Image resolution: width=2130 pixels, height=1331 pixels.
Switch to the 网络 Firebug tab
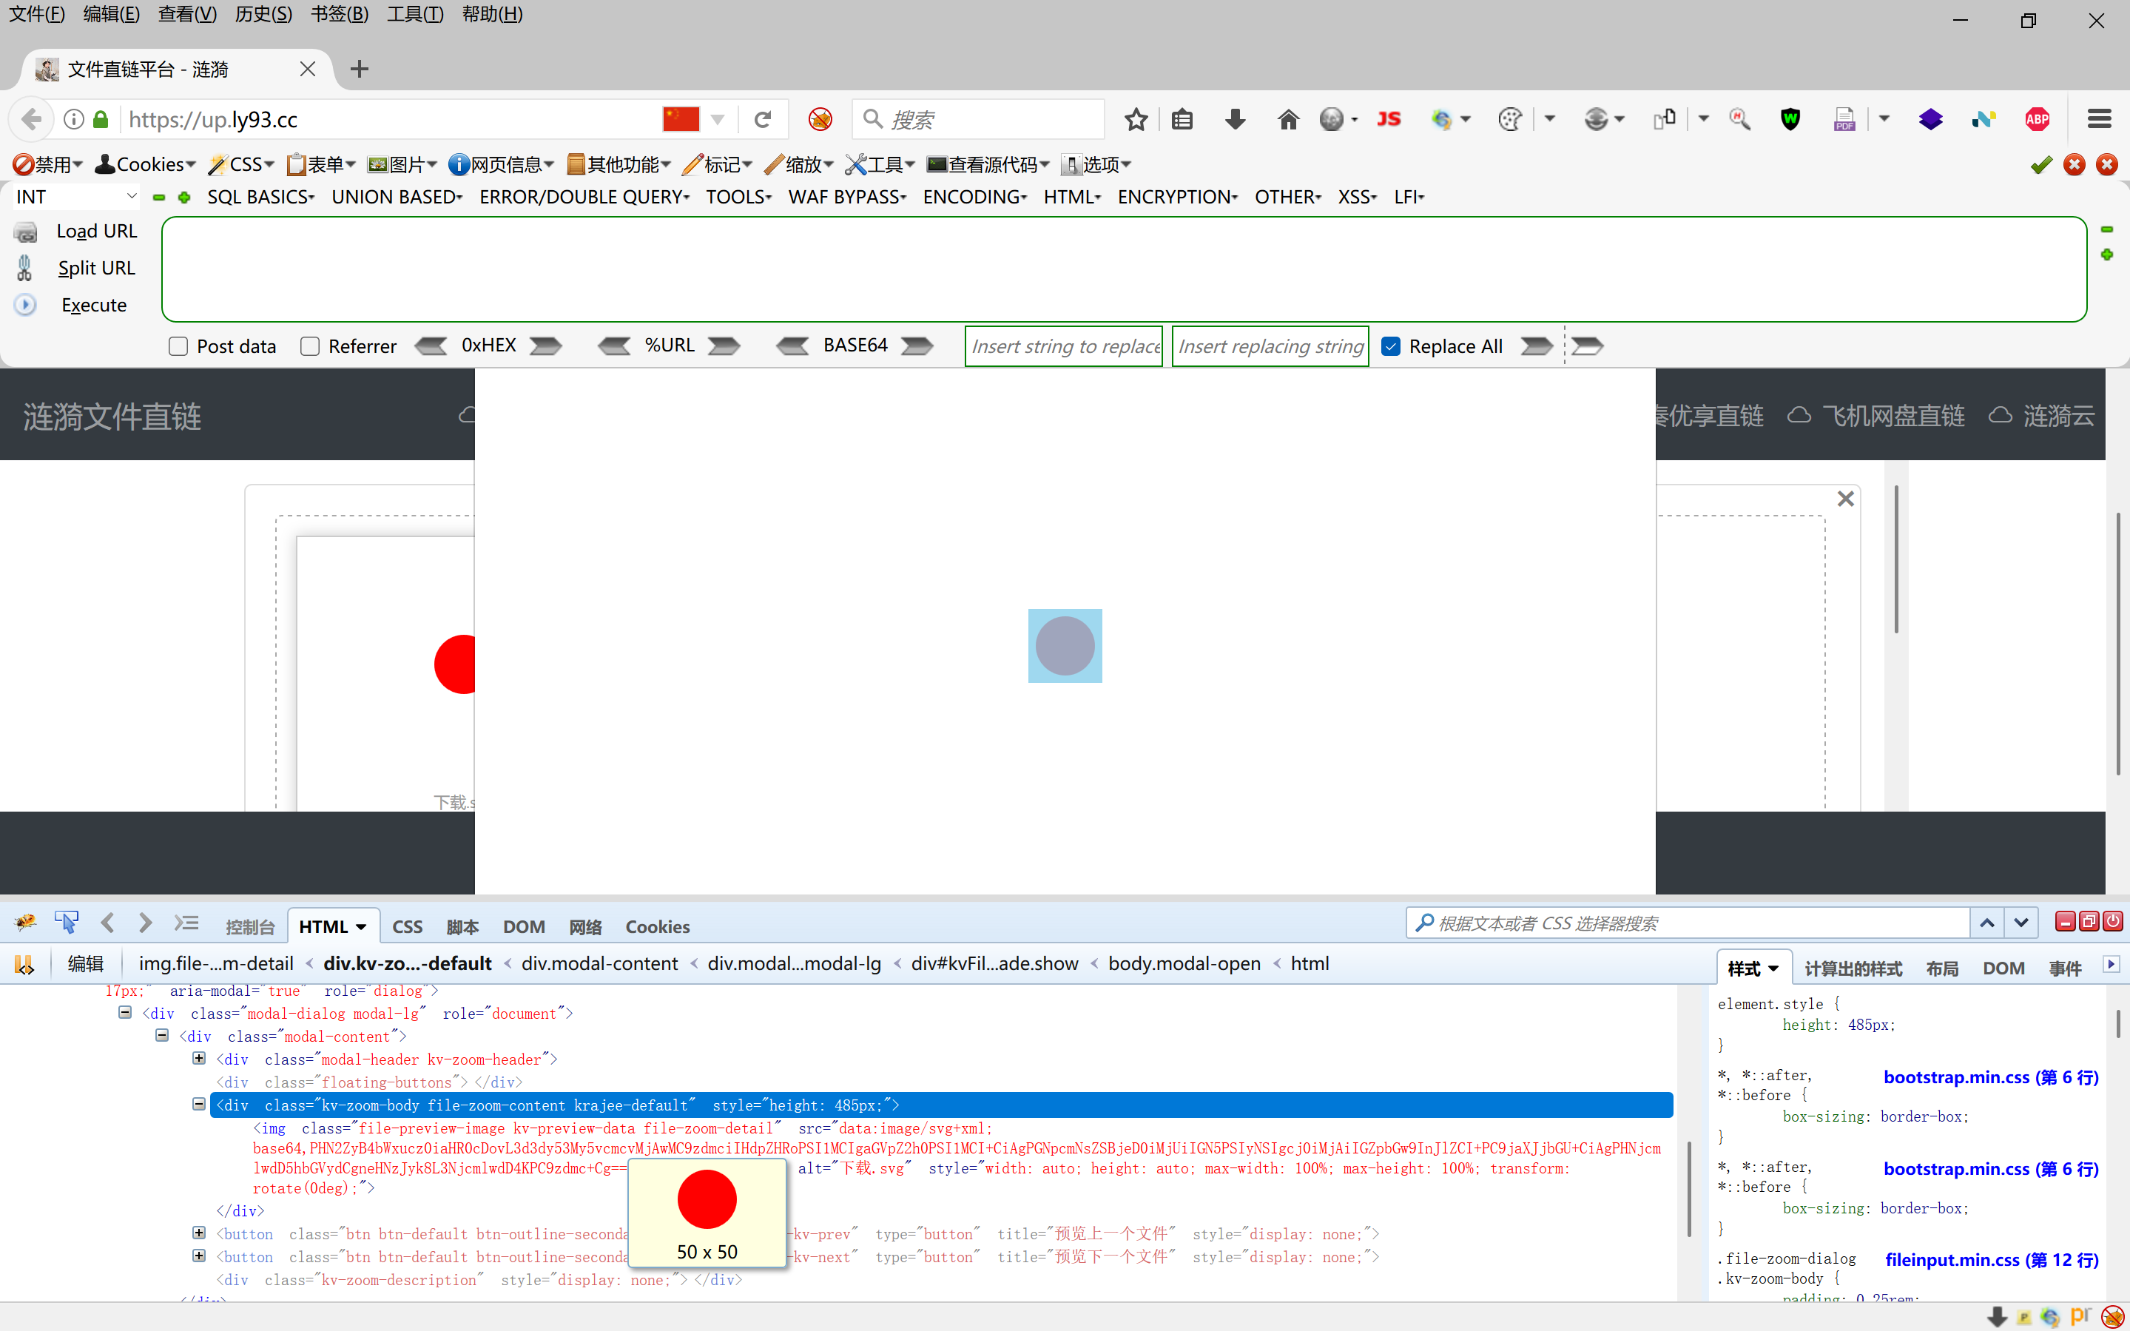tap(584, 926)
